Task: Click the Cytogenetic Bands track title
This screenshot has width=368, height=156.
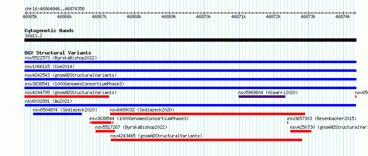Action: [49, 31]
